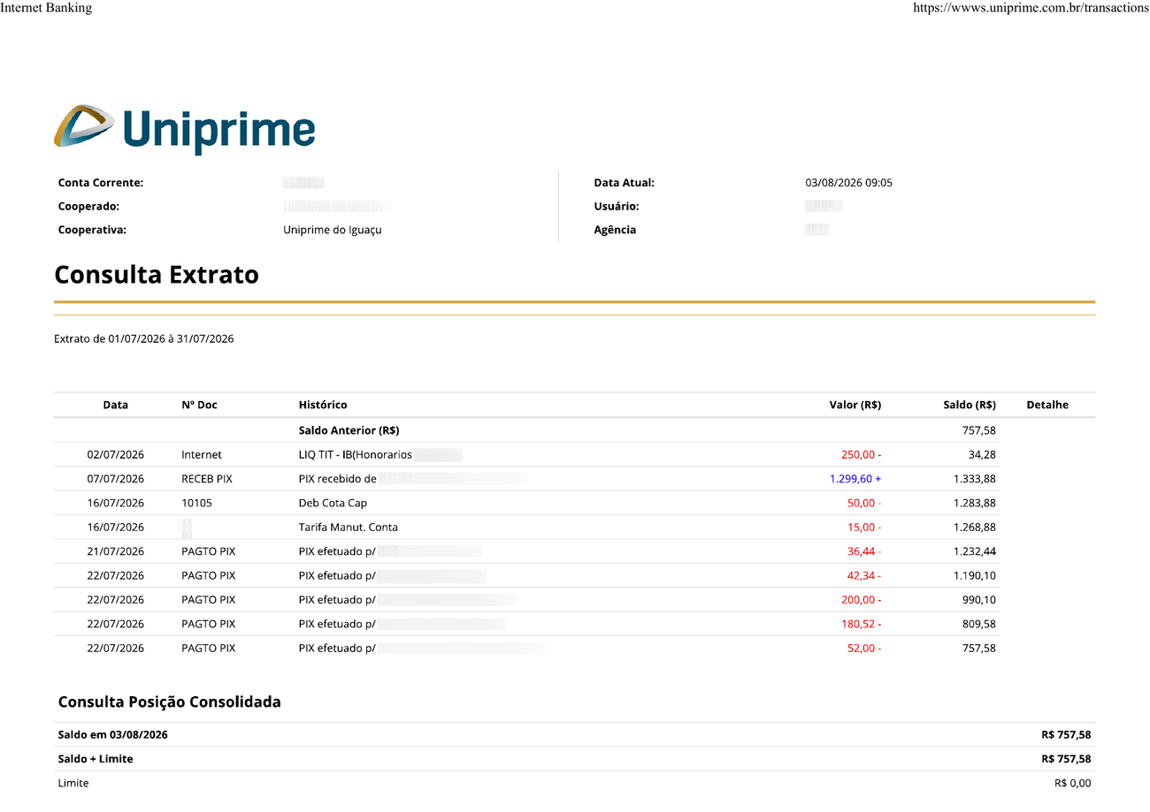Select the Detalhe column header
This screenshot has width=1150, height=812.
1047,405
